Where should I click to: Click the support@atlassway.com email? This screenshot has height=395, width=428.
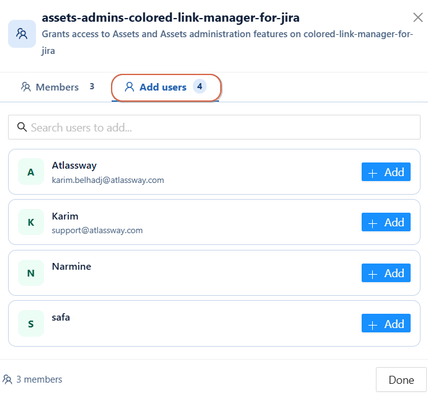pos(97,230)
